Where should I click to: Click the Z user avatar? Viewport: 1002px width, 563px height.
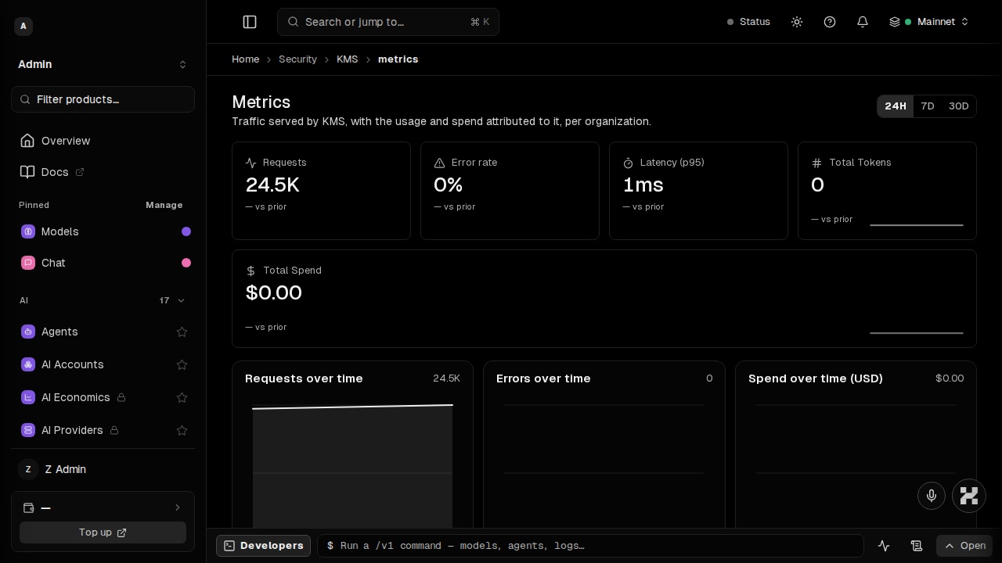[28, 469]
